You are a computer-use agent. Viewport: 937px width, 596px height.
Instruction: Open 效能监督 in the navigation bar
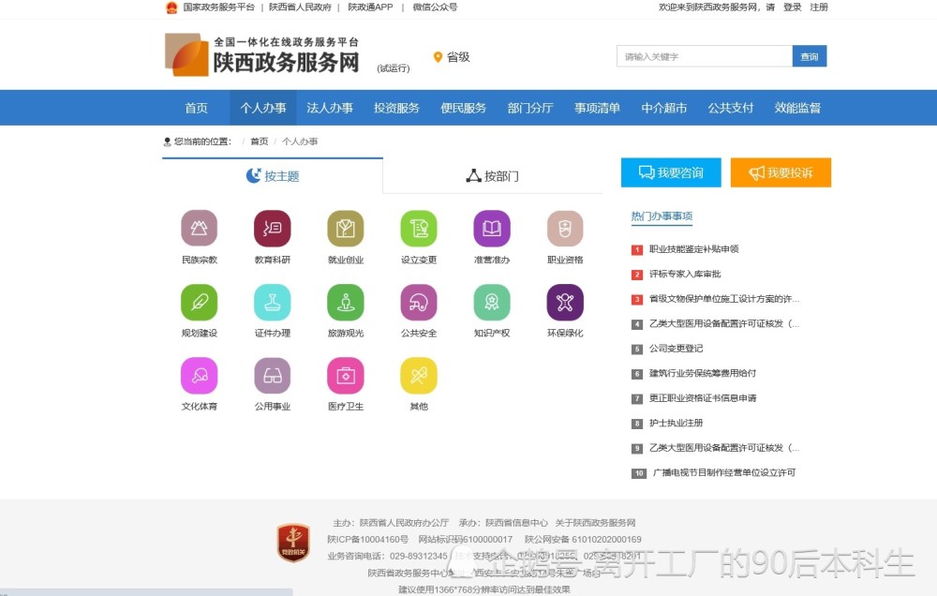(x=797, y=108)
